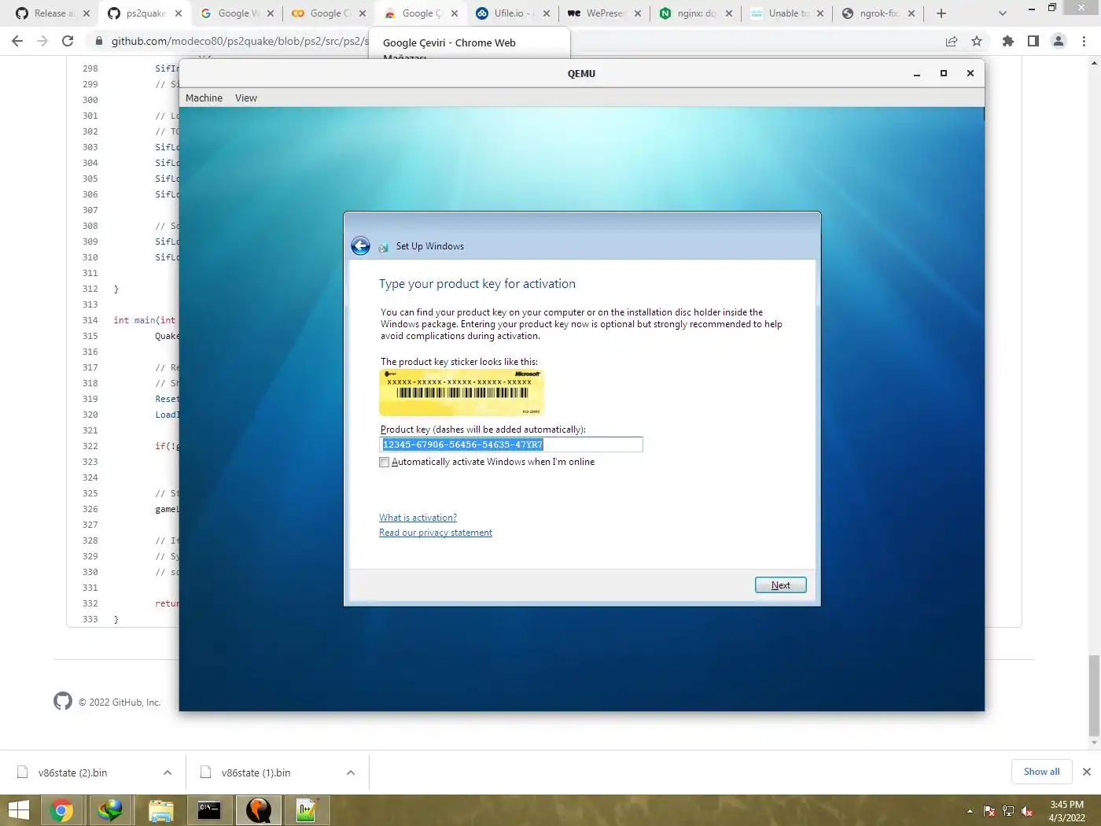The width and height of the screenshot is (1101, 826).
Task: Open Chrome from the taskbar
Action: [61, 810]
